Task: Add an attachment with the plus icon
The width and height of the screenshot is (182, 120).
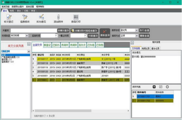Action: 154,87
